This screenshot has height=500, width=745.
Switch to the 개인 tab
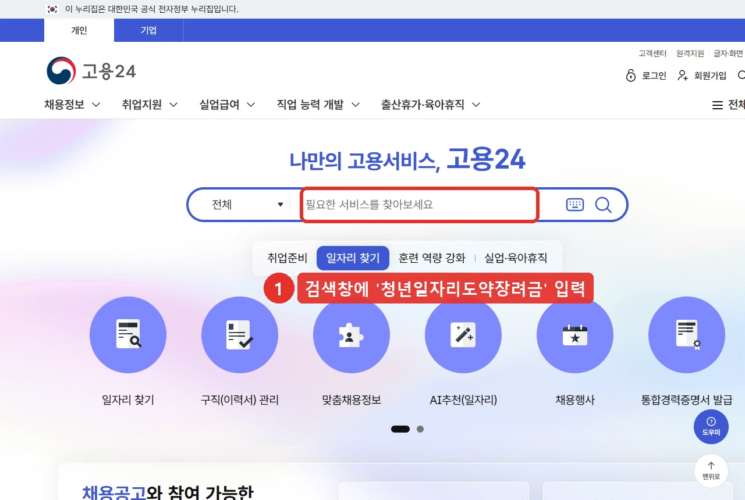click(x=79, y=30)
